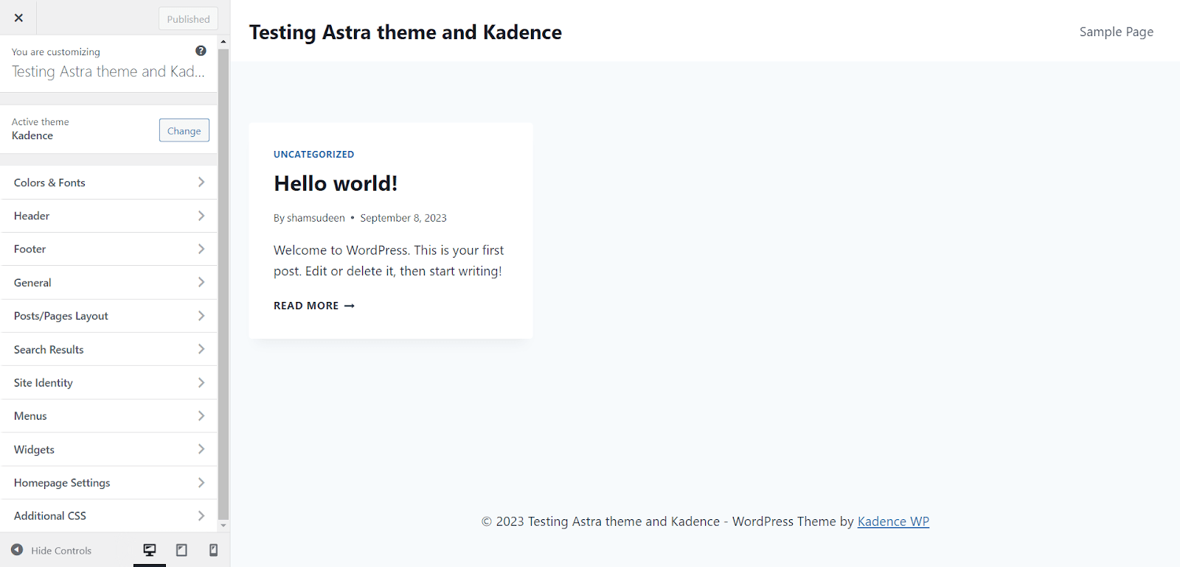Viewport: 1180px width, 567px height.
Task: Open the Hello world! post title
Action: pyautogui.click(x=336, y=183)
